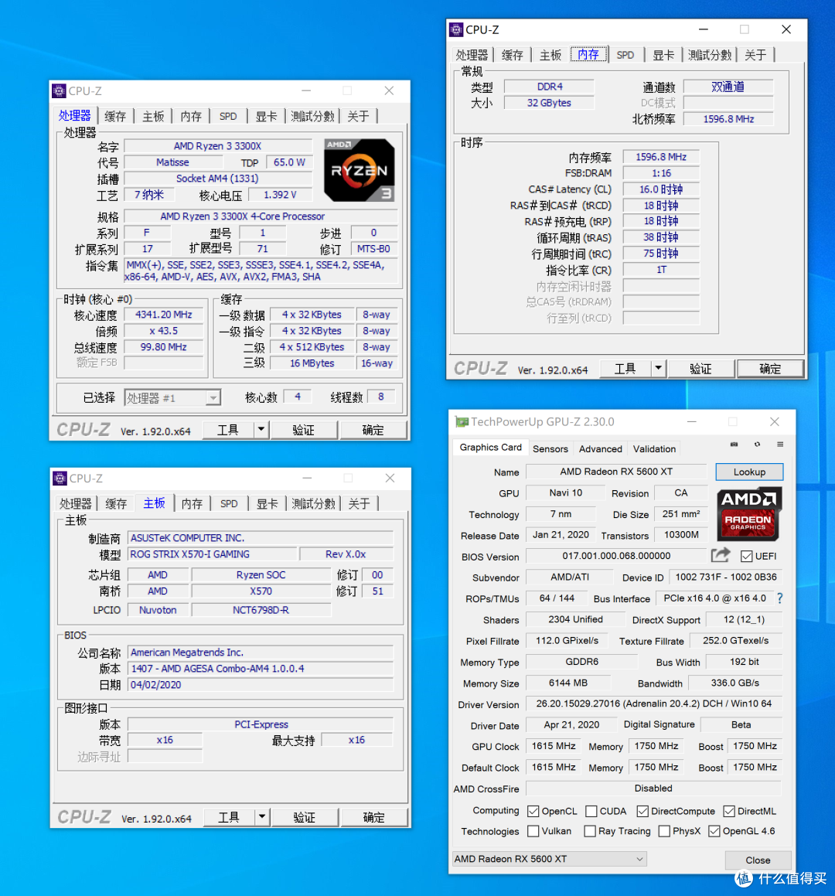Click the Ryzen 3 processor logo

coord(359,170)
